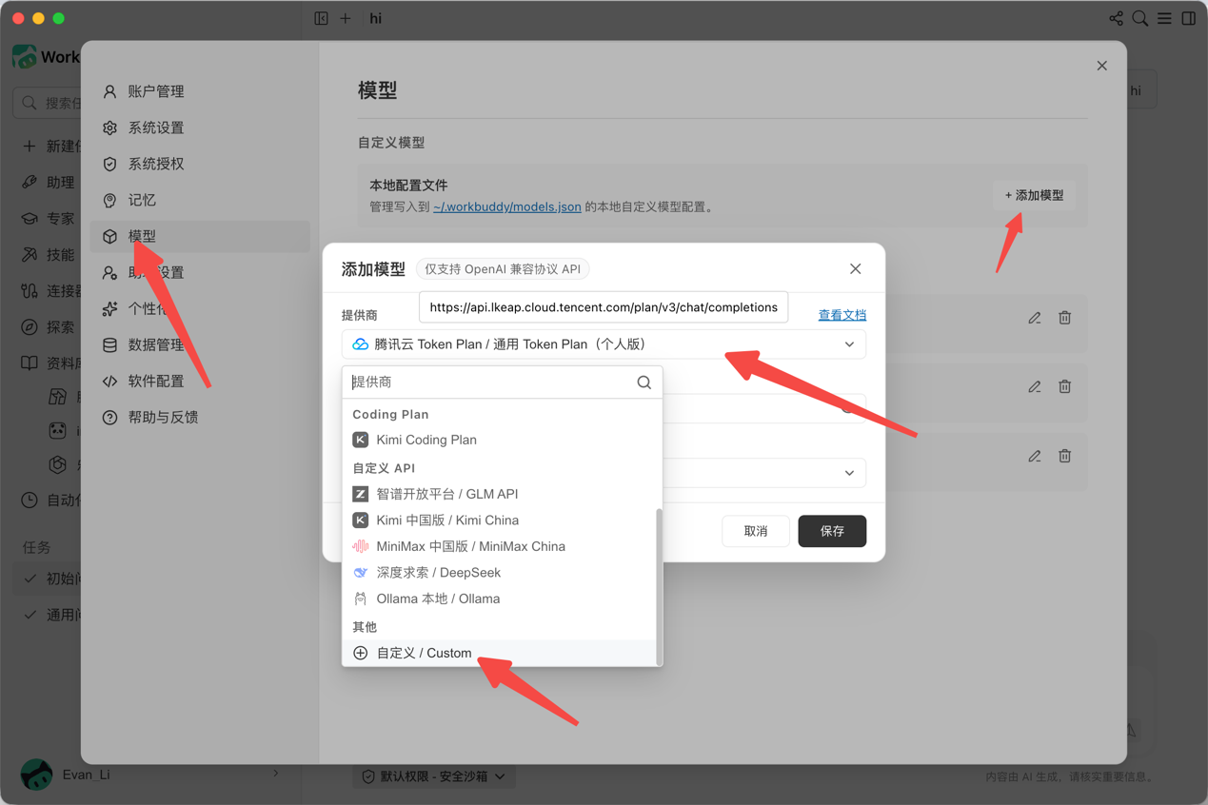Open 数据管理 settings section
This screenshot has height=805, width=1208.
coord(200,344)
